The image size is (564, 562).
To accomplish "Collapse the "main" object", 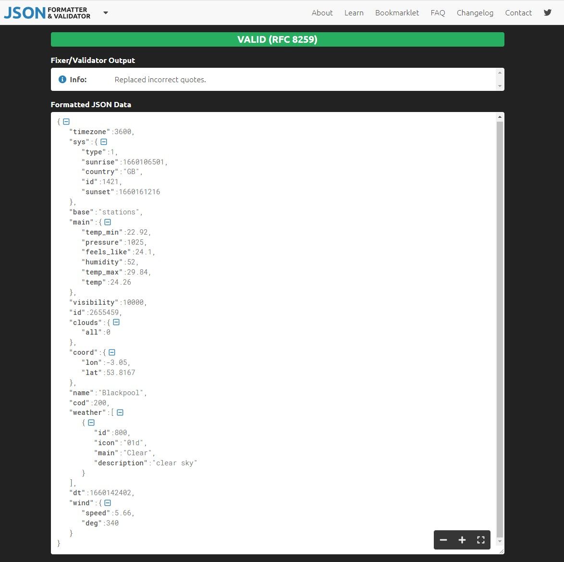I will click(107, 222).
